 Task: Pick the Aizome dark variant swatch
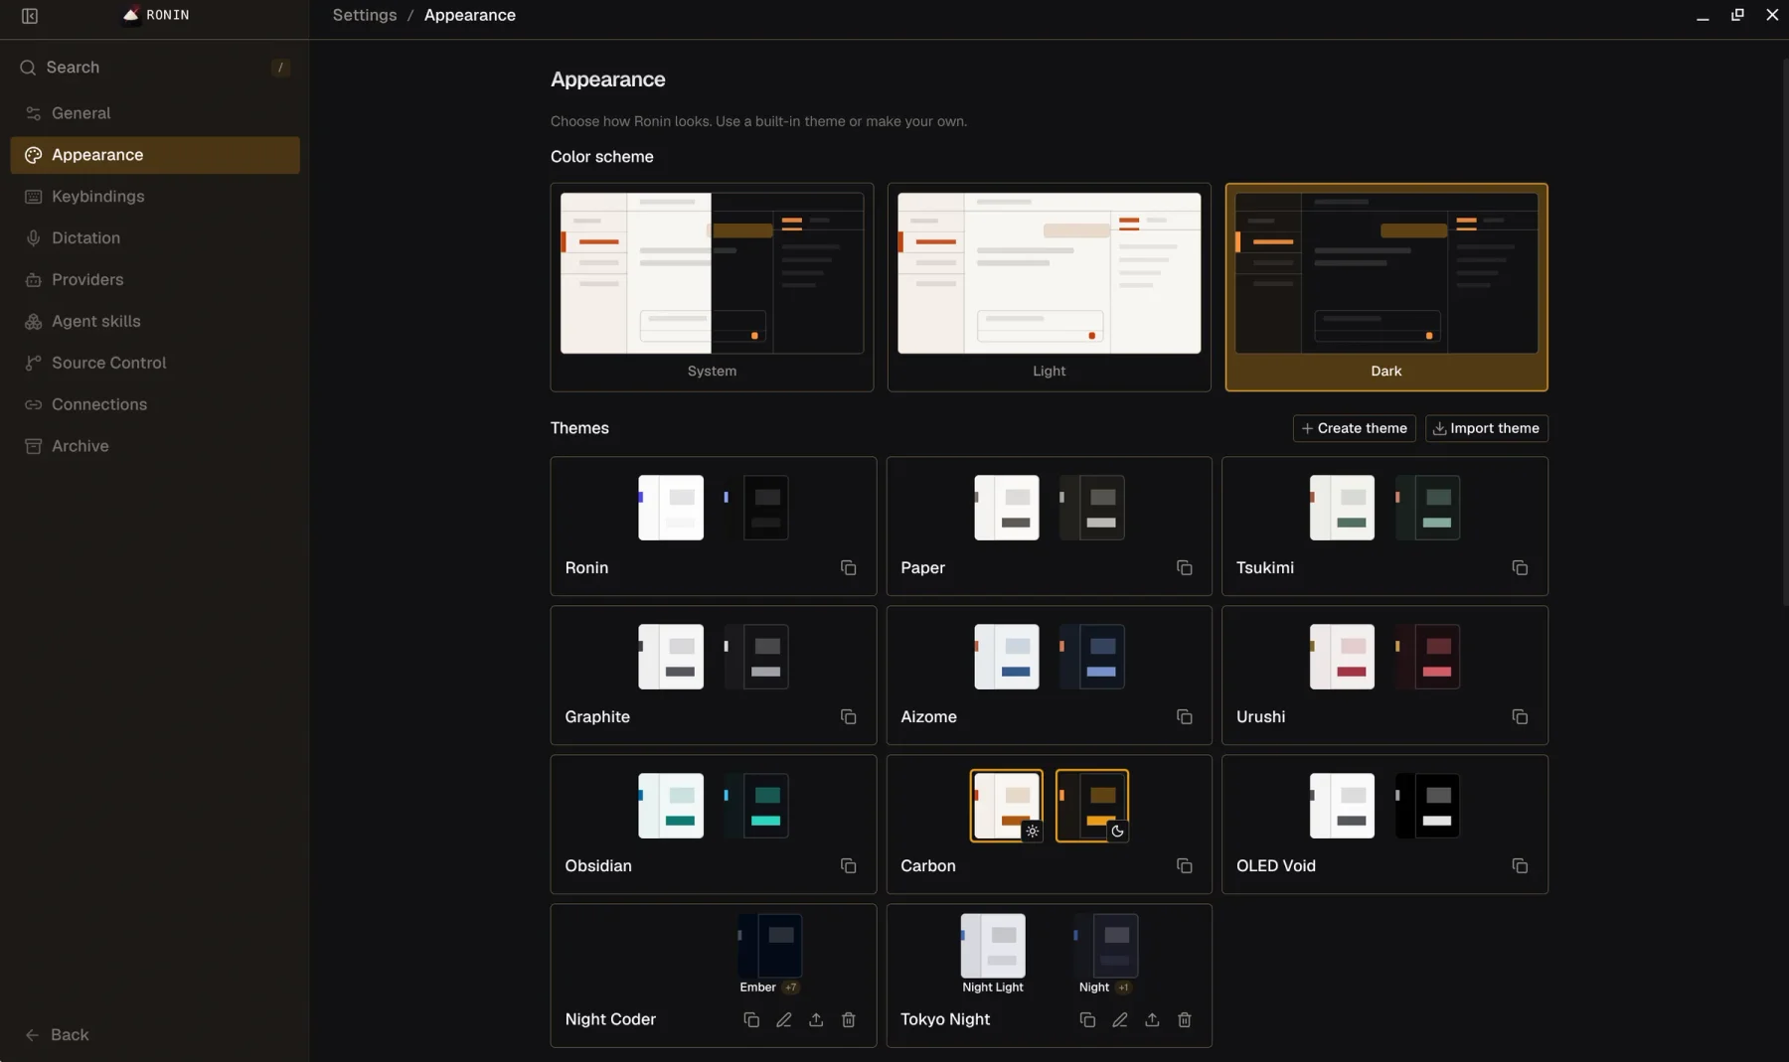coord(1091,657)
